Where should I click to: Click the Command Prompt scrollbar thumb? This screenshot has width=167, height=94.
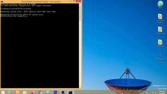[x=80, y=13]
